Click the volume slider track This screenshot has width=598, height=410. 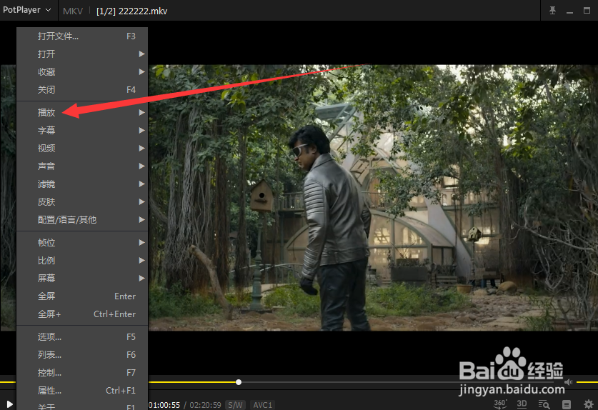coord(587,381)
